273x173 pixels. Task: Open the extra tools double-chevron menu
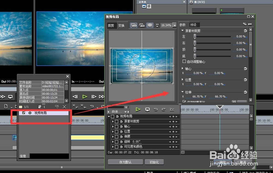pos(157,25)
